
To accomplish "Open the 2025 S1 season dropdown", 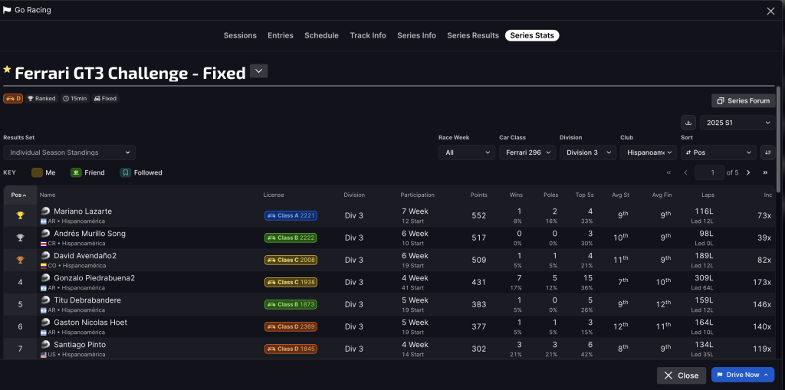I will [737, 123].
